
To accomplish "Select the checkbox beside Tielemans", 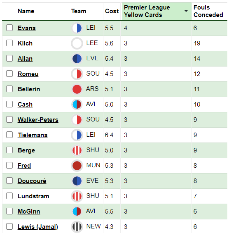I will (9, 135).
